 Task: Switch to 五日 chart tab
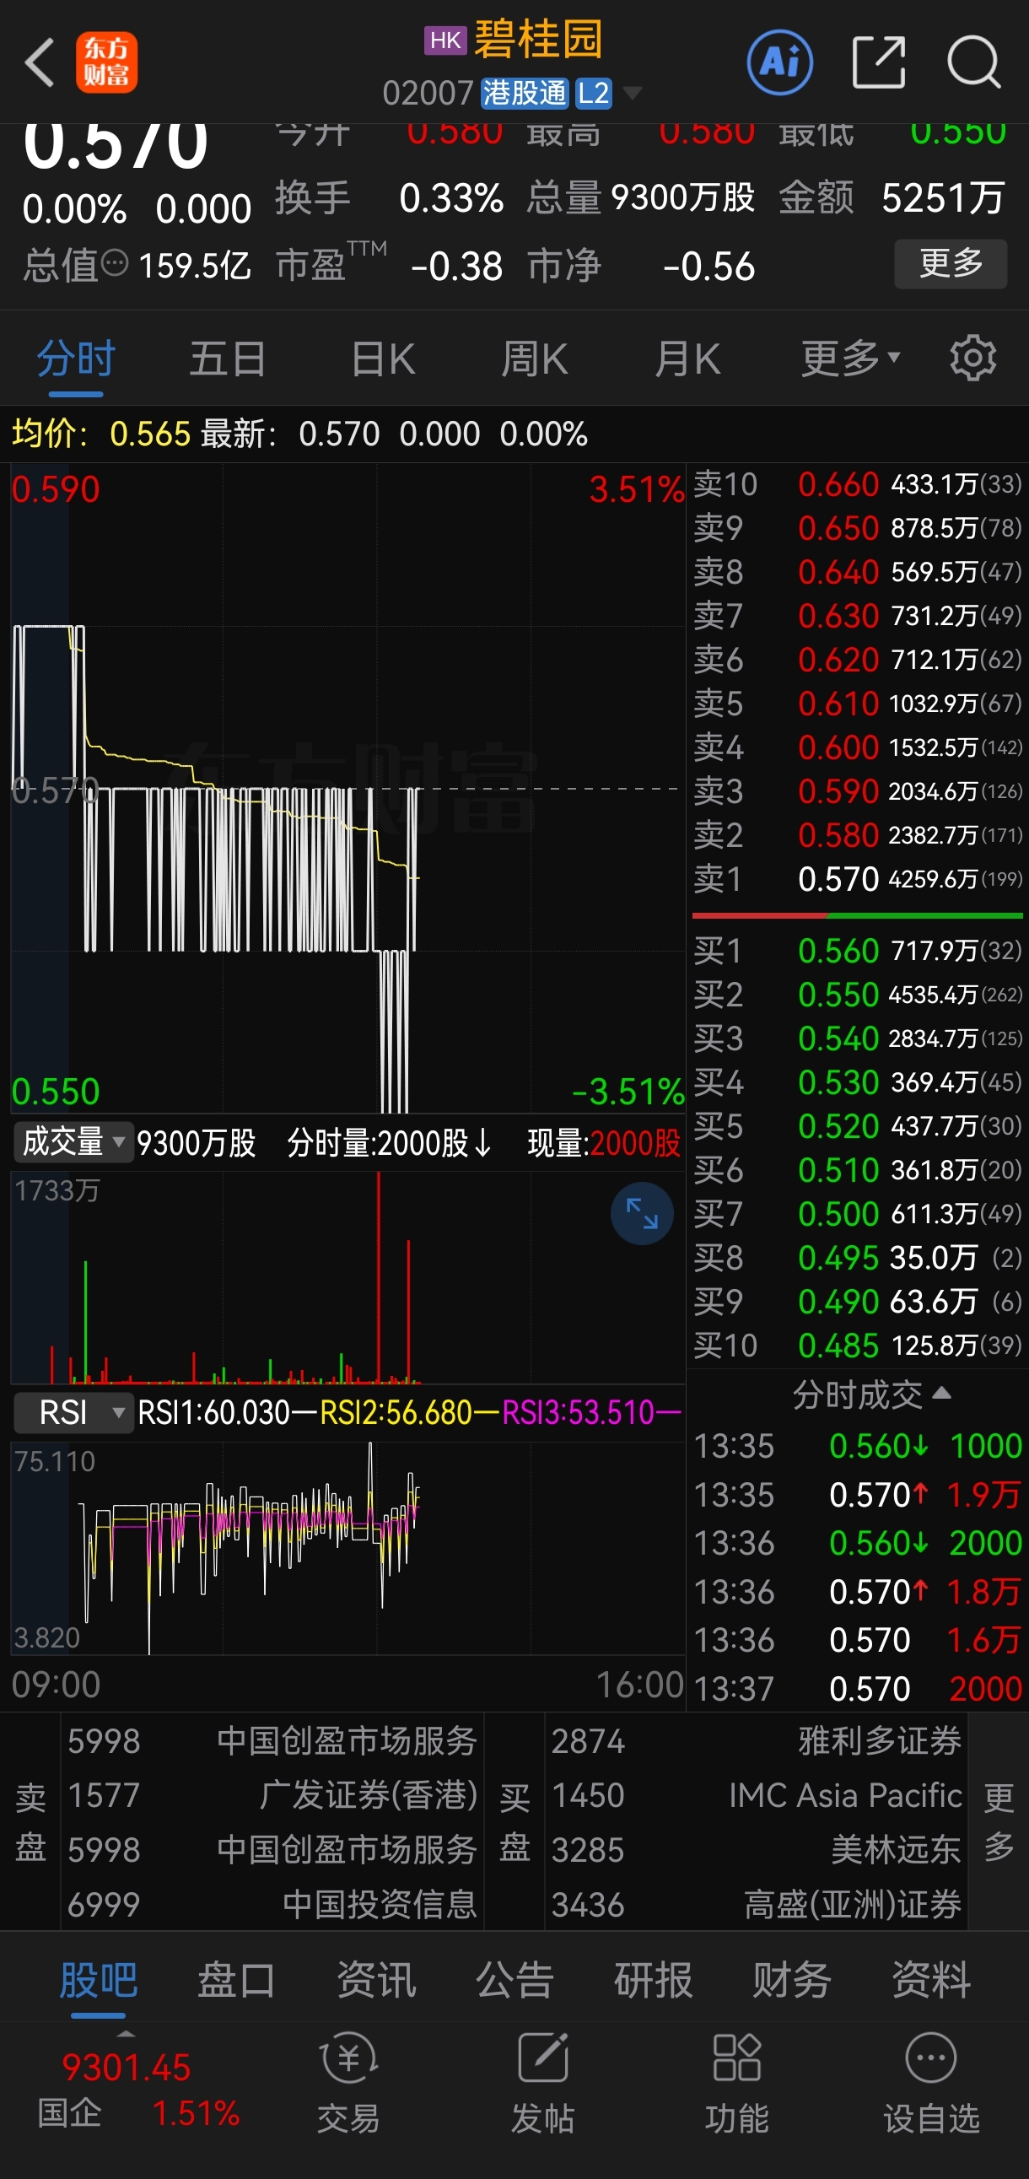[228, 359]
